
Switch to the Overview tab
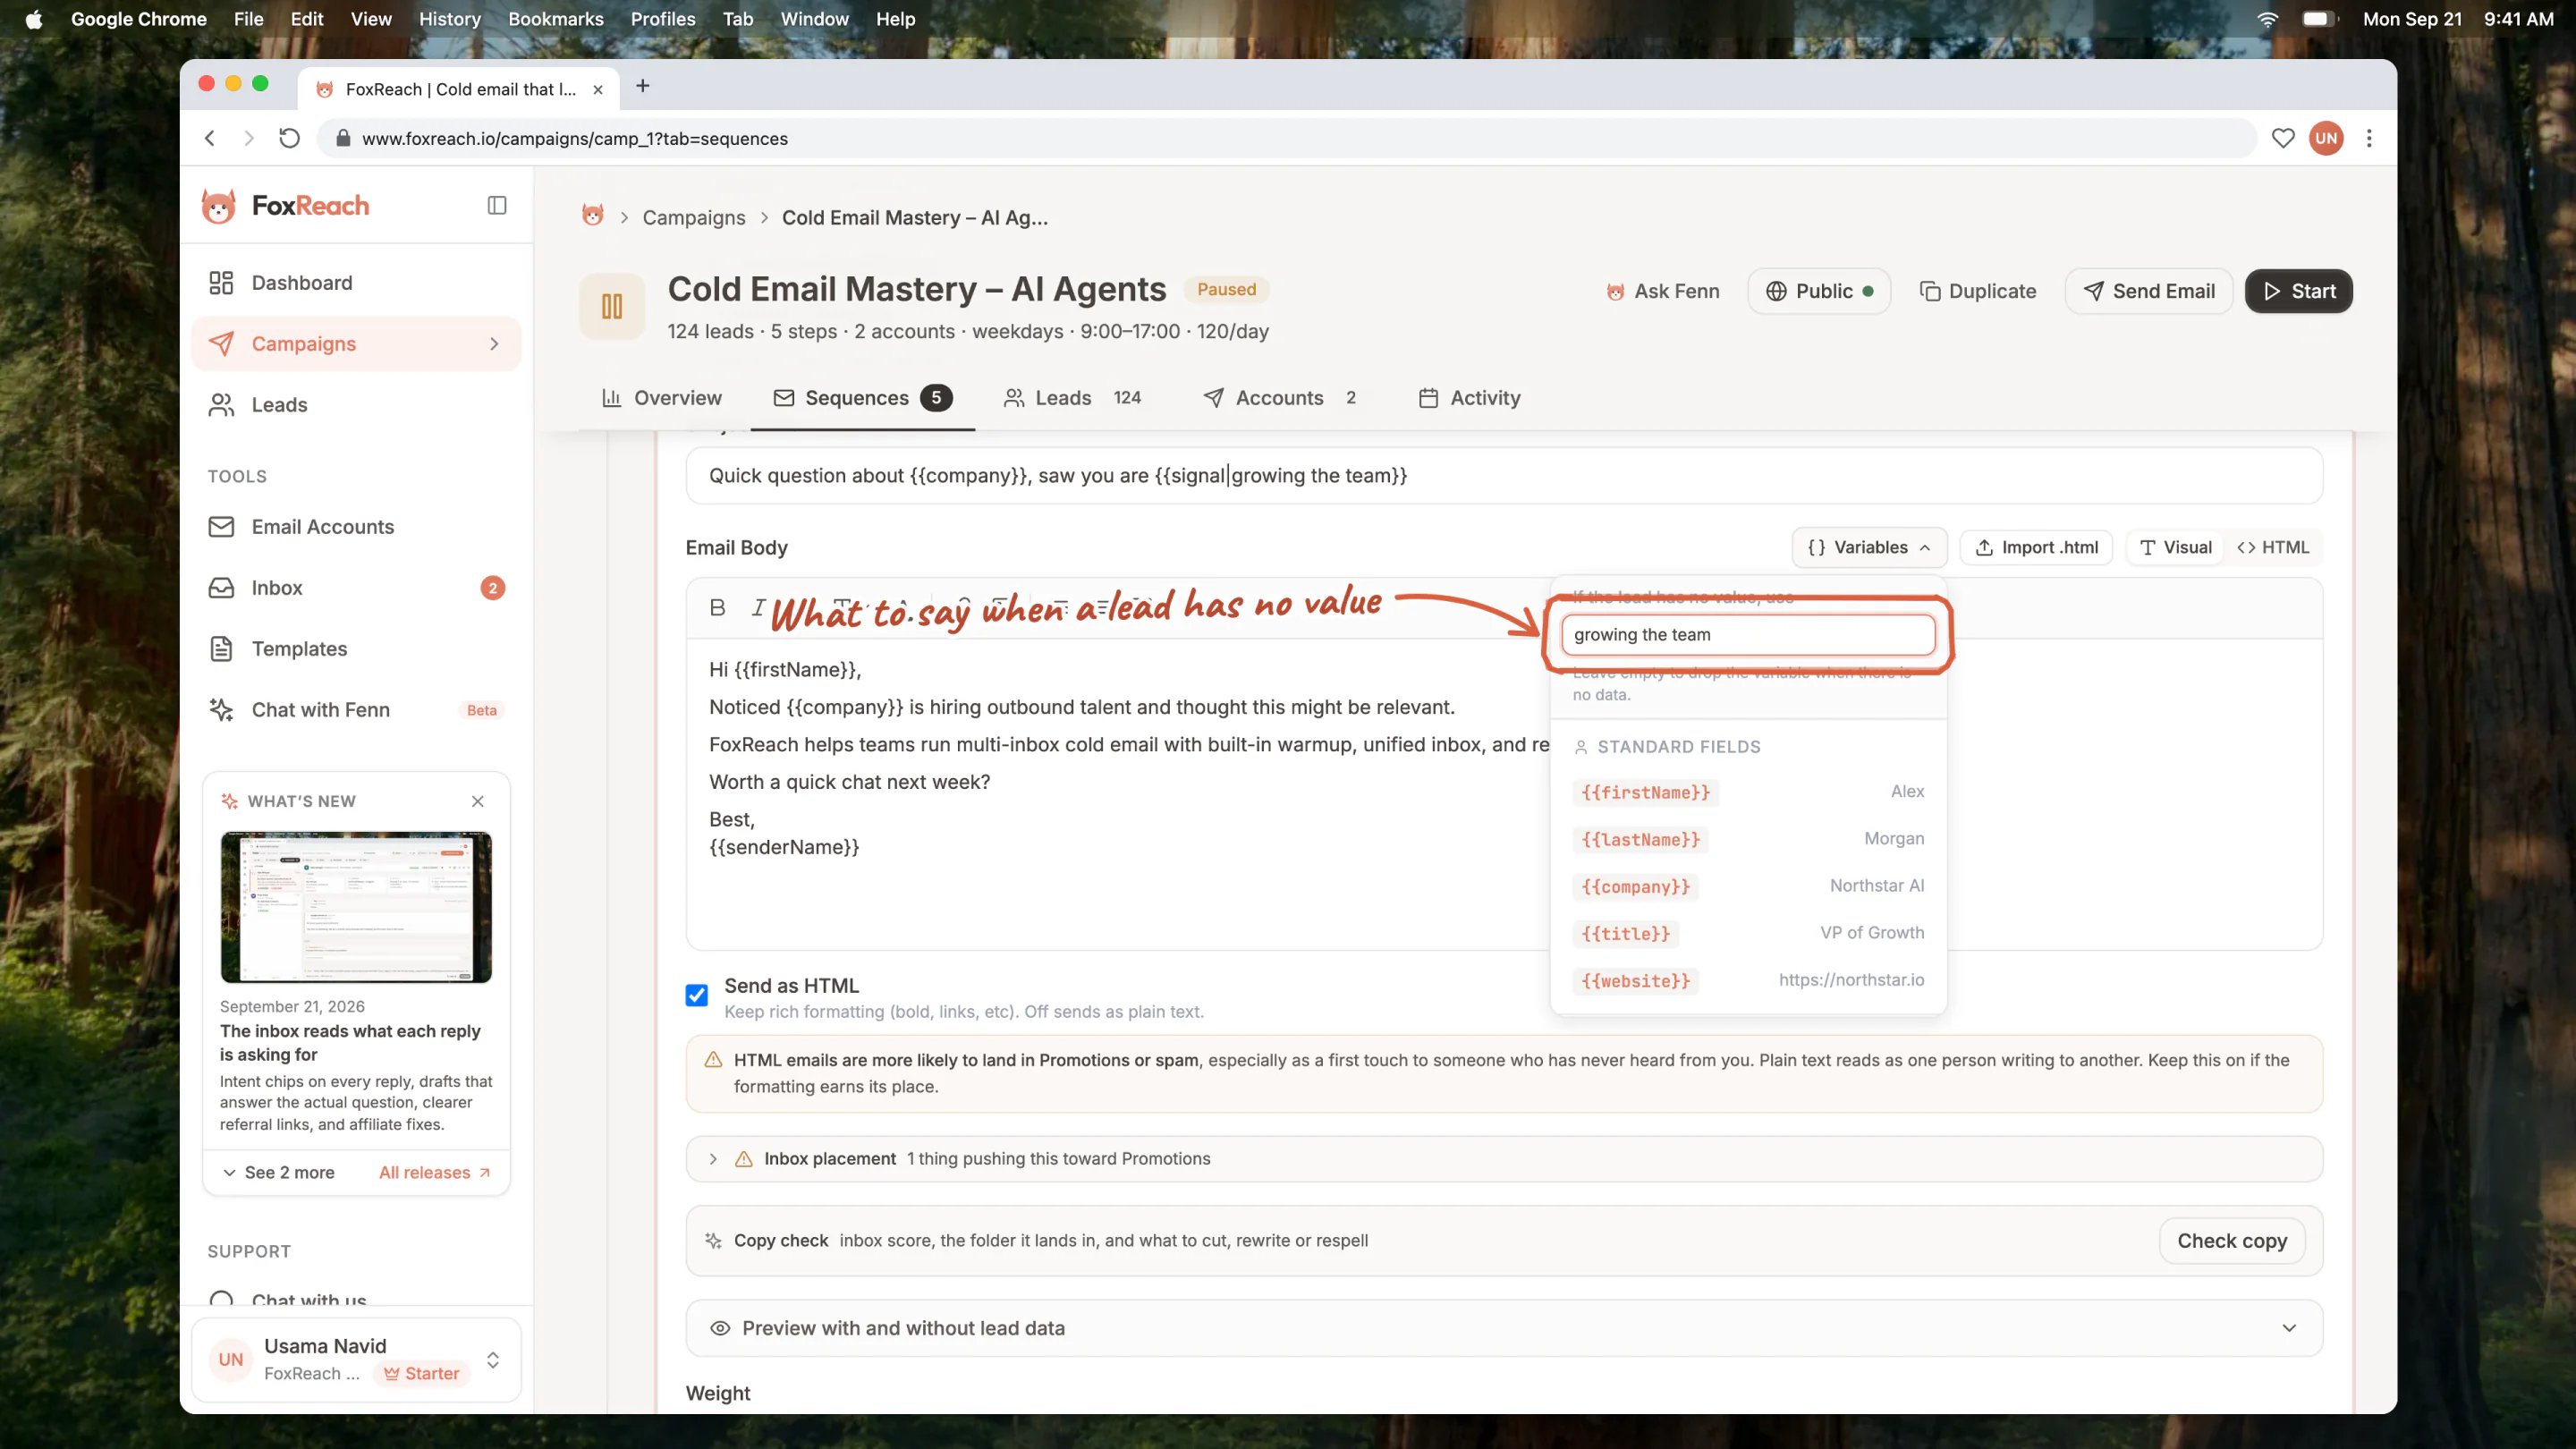click(662, 398)
